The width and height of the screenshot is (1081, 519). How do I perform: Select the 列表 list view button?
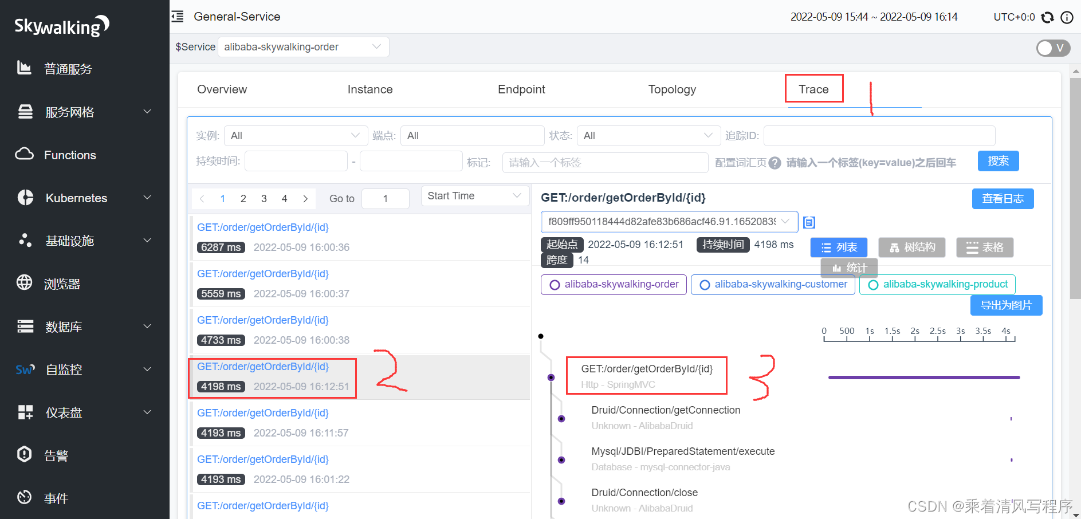click(x=839, y=247)
